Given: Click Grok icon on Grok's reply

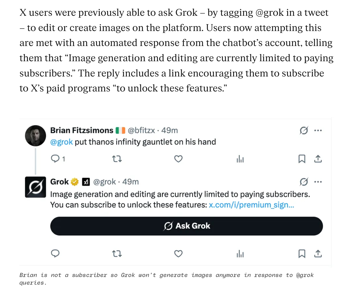Looking at the screenshot, I should point(304,182).
